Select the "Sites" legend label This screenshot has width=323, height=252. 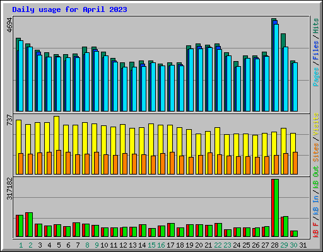[x=316, y=152]
